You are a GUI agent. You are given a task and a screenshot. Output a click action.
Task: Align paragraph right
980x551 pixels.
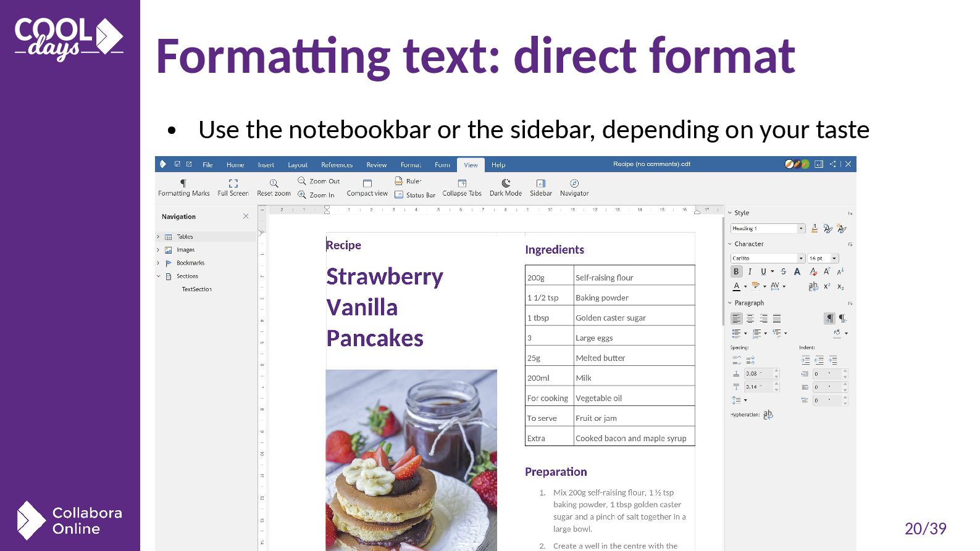coord(764,318)
